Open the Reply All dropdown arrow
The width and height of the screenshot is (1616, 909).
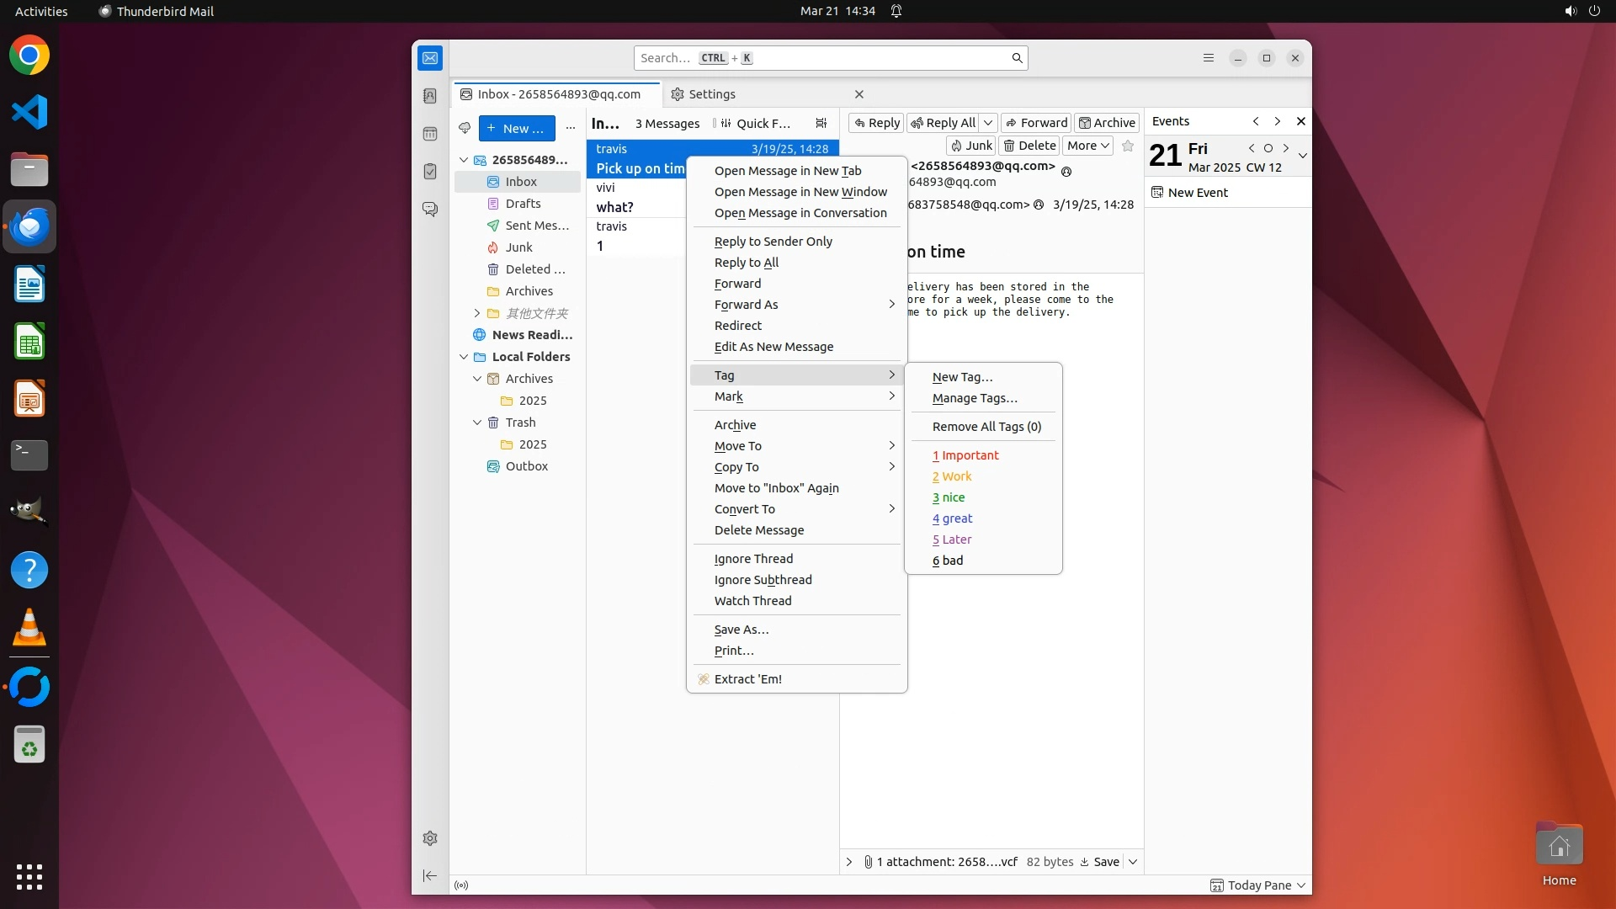(989, 123)
